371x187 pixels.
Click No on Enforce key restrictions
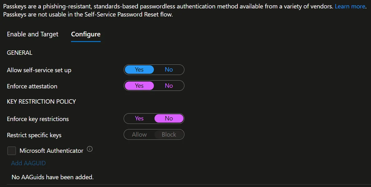click(x=169, y=119)
